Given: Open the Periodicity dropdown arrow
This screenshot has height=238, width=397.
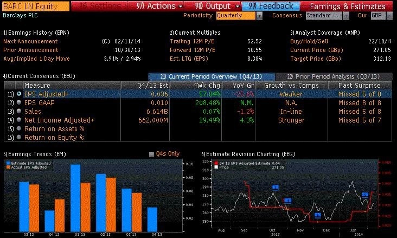Looking at the screenshot, I should tap(259, 16).
